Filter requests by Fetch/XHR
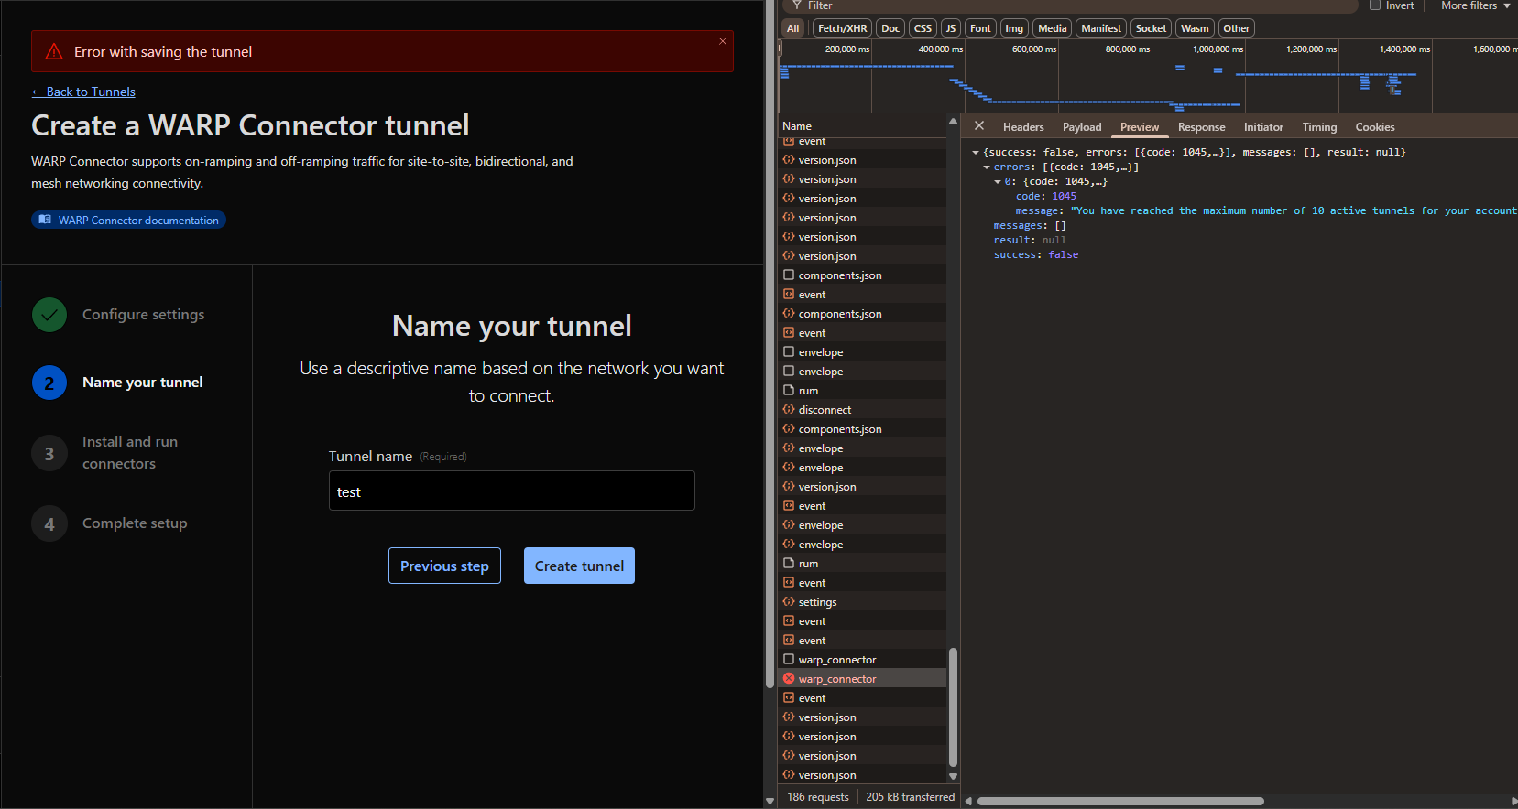1518x809 pixels. click(842, 28)
